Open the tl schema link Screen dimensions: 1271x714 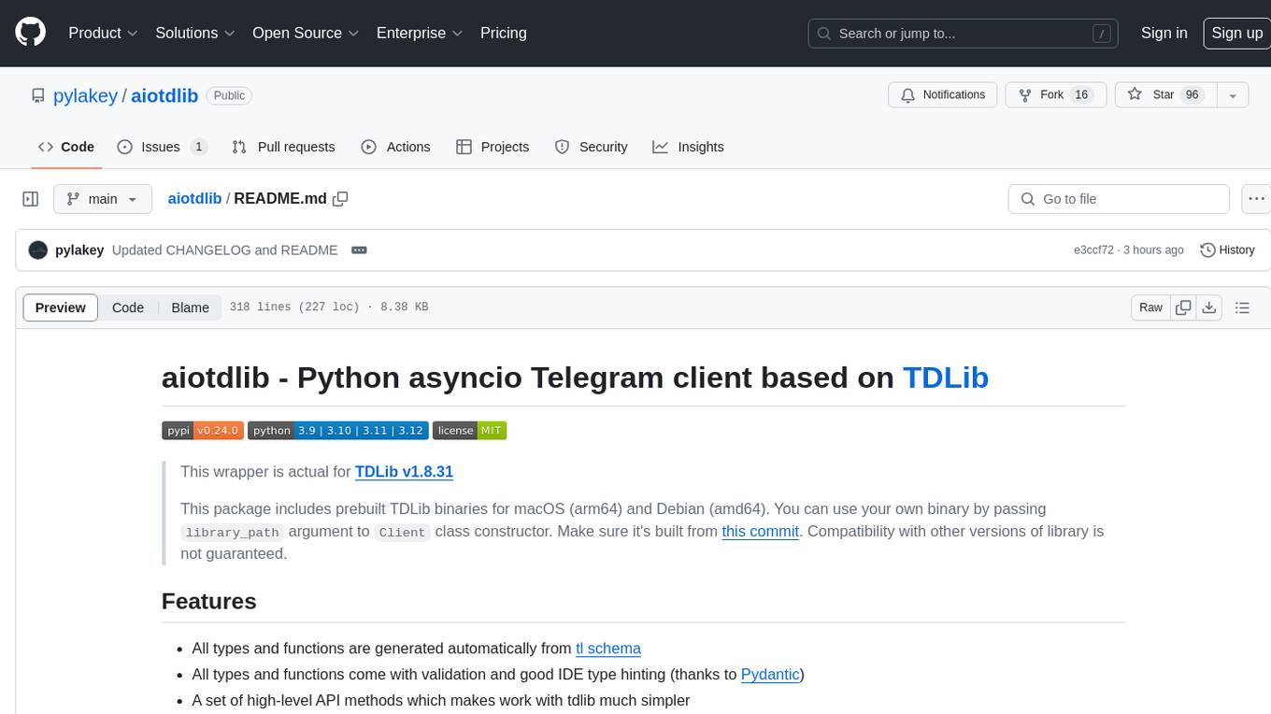click(608, 649)
